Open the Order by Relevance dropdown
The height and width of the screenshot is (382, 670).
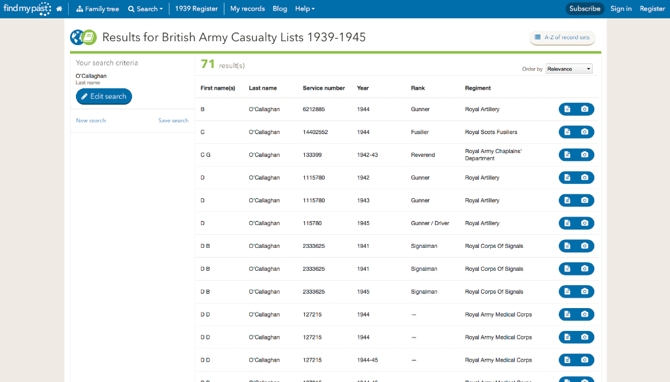coord(569,69)
